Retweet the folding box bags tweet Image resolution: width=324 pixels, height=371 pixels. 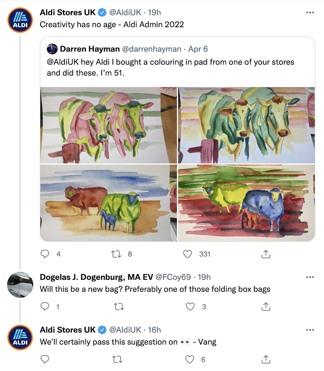pyautogui.click(x=118, y=307)
